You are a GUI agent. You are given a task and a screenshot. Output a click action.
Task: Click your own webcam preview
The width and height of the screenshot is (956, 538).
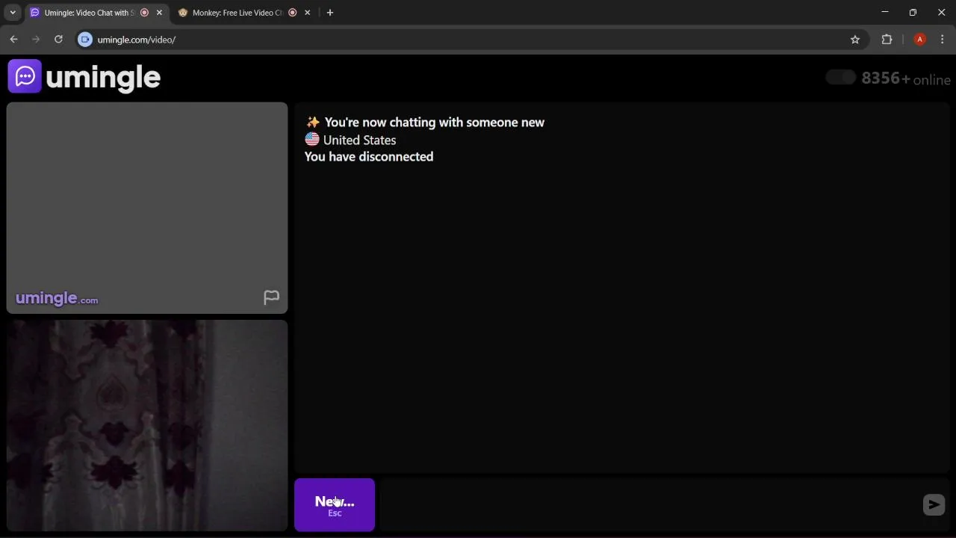point(147,425)
